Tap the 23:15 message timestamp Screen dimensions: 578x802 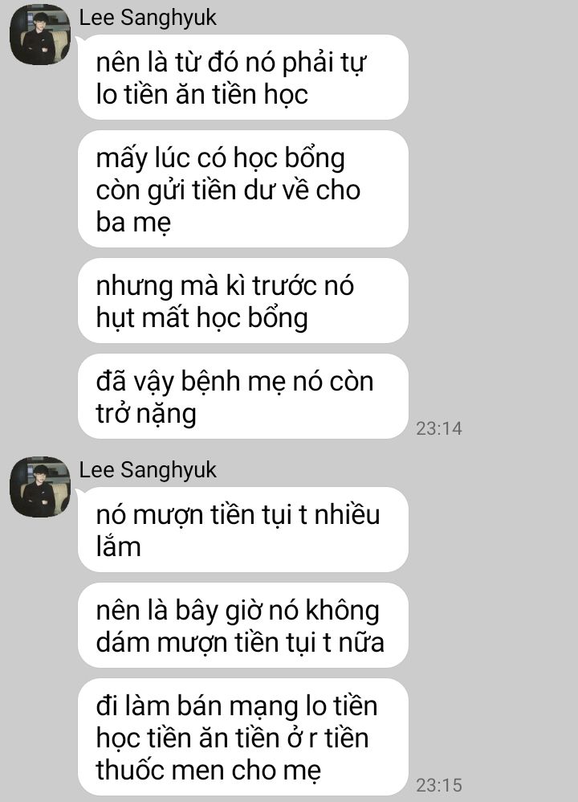click(x=438, y=785)
